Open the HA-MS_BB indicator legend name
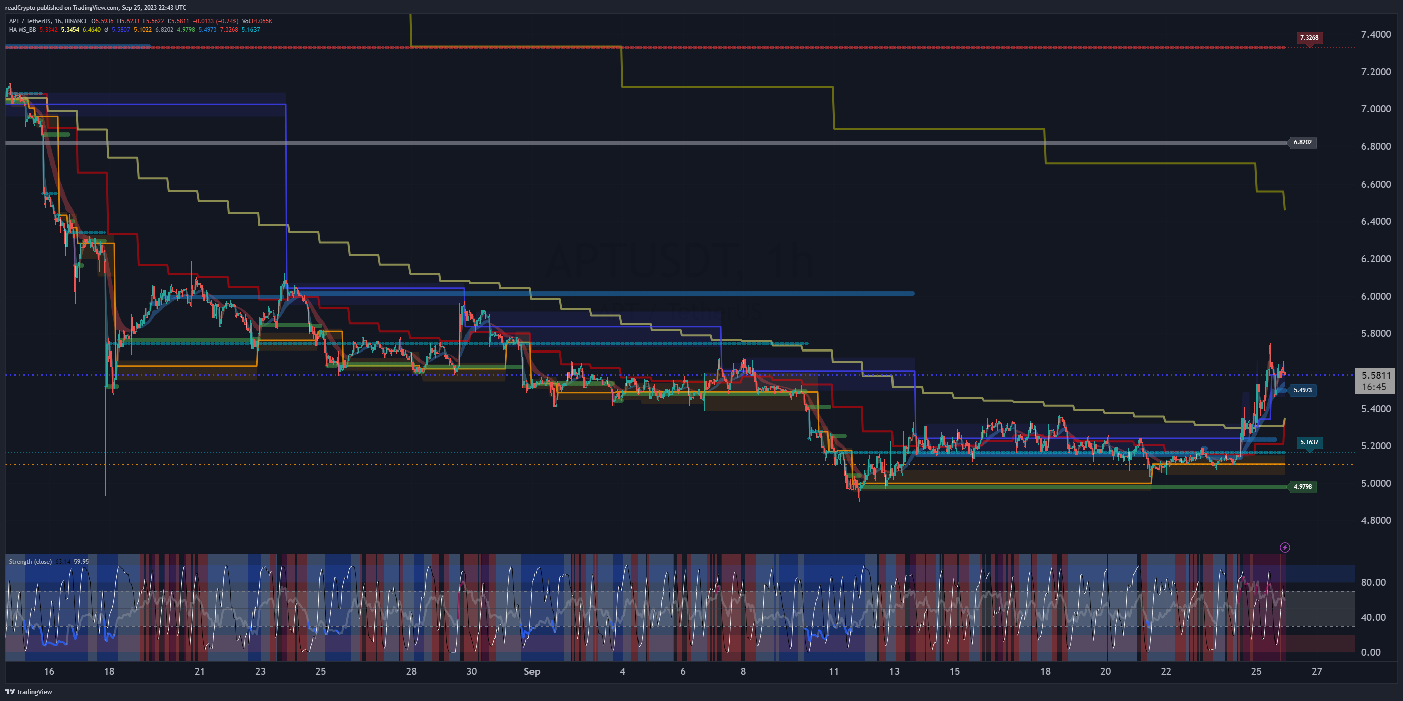Image resolution: width=1403 pixels, height=701 pixels. 22,30
